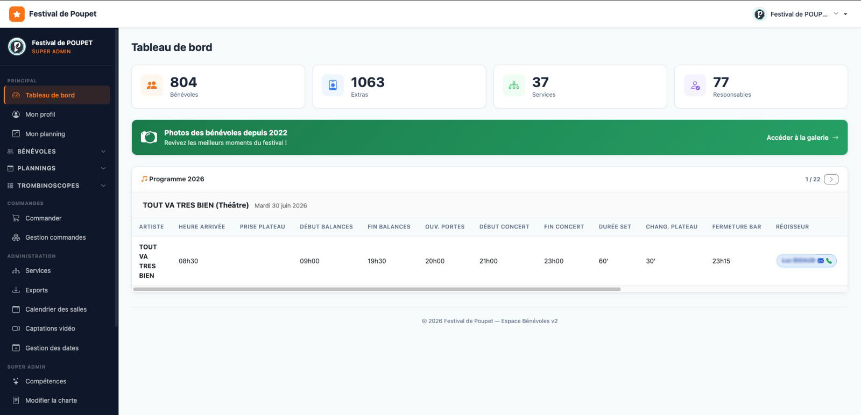Expand the PLANNINGS sidebar section
The height and width of the screenshot is (415, 861).
coord(57,168)
